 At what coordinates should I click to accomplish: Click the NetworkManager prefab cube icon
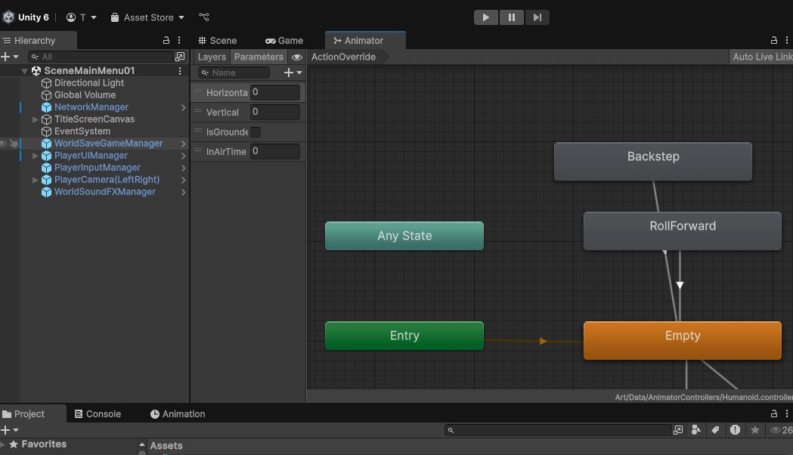click(47, 107)
